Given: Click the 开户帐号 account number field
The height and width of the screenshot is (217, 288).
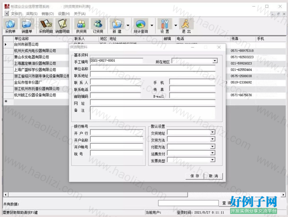Looking at the screenshot, I should click(116, 146).
